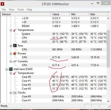Select the Core #3 temperature row
The width and height of the screenshot is (111, 110).
pyautogui.click(x=64, y=89)
